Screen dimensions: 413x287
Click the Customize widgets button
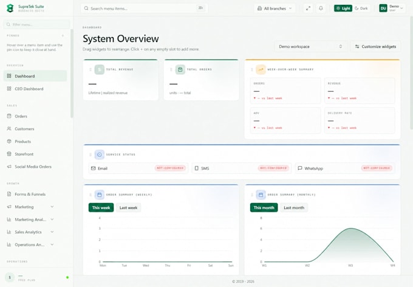pos(375,46)
